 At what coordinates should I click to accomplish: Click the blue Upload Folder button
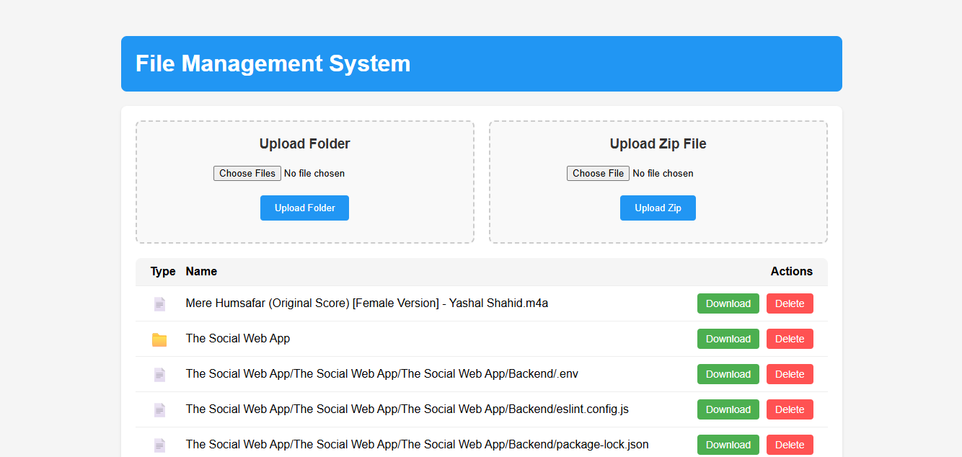304,208
